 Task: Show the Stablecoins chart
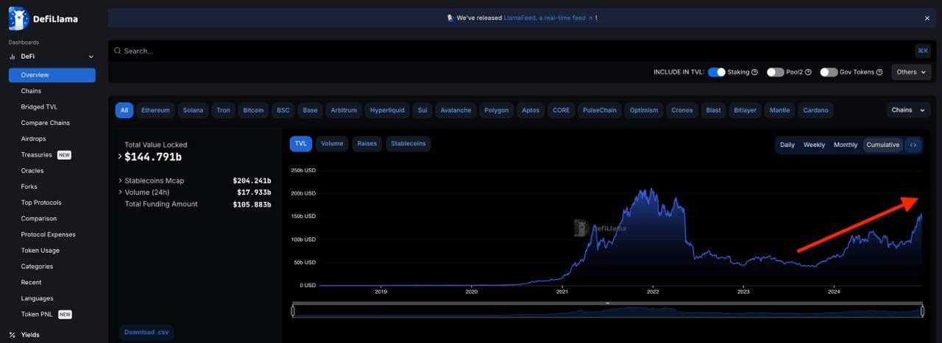click(408, 144)
